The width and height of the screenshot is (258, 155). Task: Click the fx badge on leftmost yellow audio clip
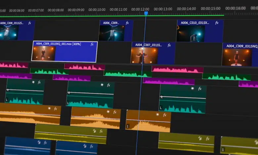click(x=101, y=131)
